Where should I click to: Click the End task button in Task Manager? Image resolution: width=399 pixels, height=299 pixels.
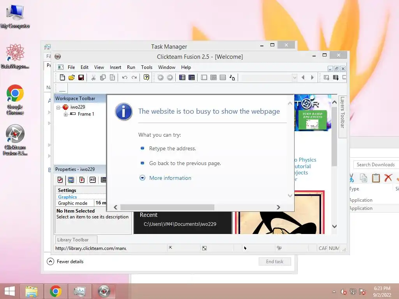(x=275, y=261)
